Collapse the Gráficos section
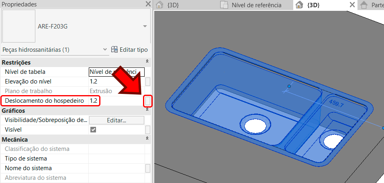This screenshot has width=384, height=183. pyautogui.click(x=147, y=110)
